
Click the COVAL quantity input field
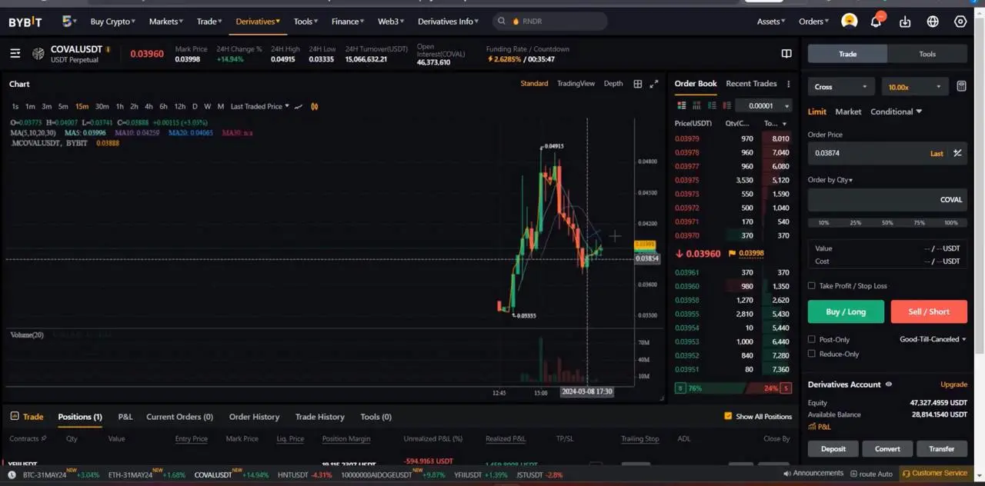point(887,199)
